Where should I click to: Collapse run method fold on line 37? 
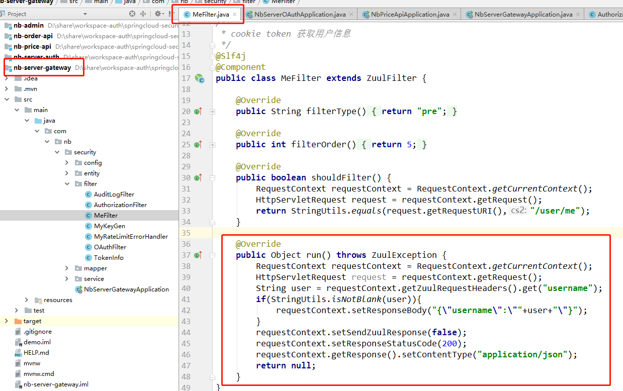tap(213, 255)
